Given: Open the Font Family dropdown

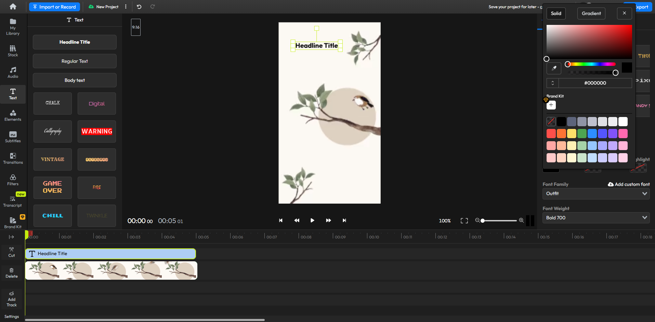Looking at the screenshot, I should tap(595, 193).
